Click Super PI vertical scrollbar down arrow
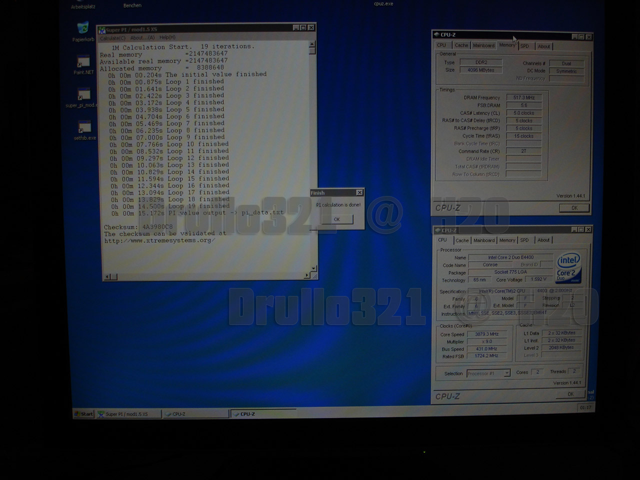Image resolution: width=640 pixels, height=480 pixels. pos(313,268)
